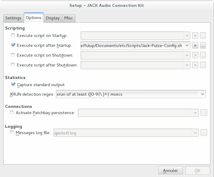Browse for the script after Startup file

click(203, 46)
